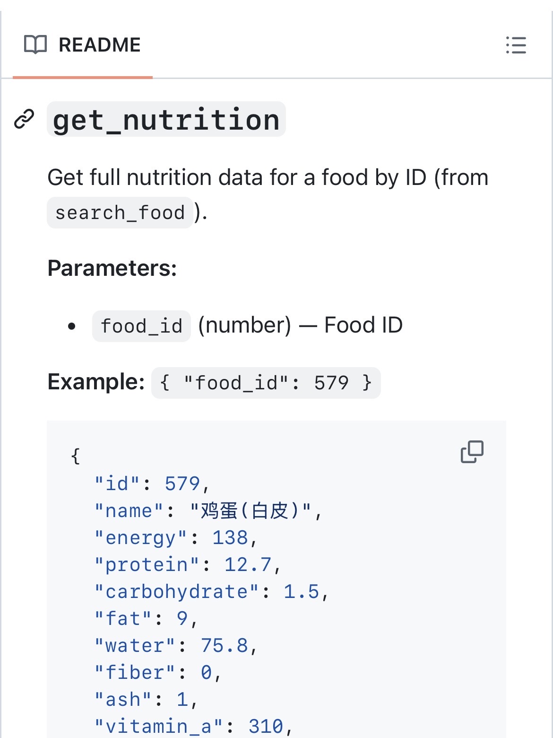
Task: Click the "vitamin_a": 310 line
Action: [x=193, y=727]
